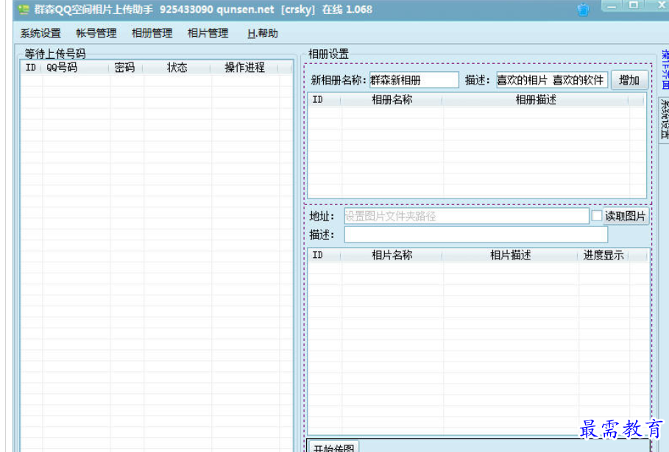Switch to the 系统设置 vertical tab

tap(665, 119)
